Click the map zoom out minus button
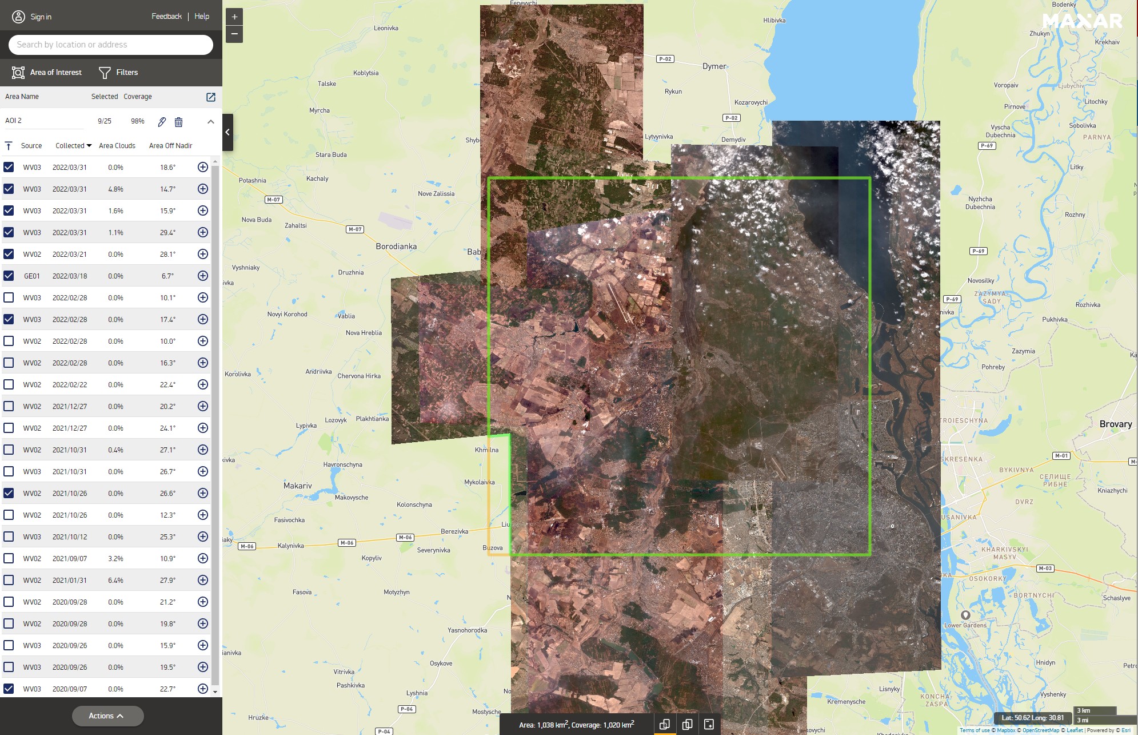The width and height of the screenshot is (1138, 735). click(234, 34)
